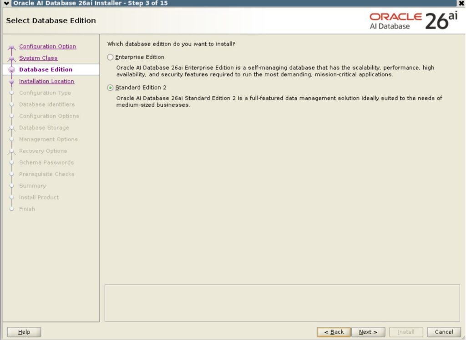Click the Schema Passwords step text

point(46,163)
